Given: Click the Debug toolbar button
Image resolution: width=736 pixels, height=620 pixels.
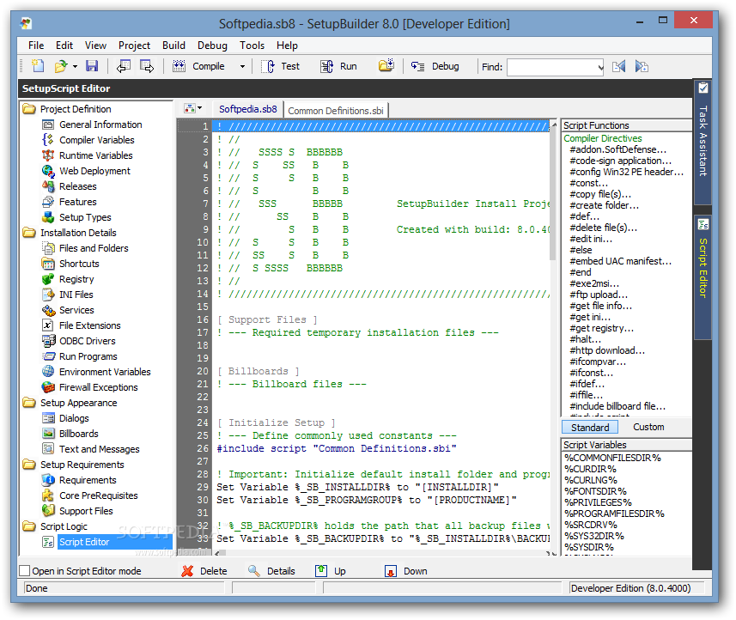Looking at the screenshot, I should [435, 66].
